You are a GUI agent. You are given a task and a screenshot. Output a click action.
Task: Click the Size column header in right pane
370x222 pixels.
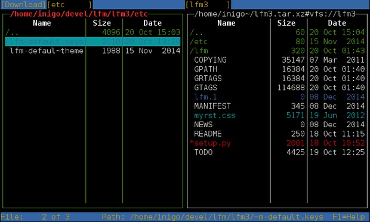[286, 23]
